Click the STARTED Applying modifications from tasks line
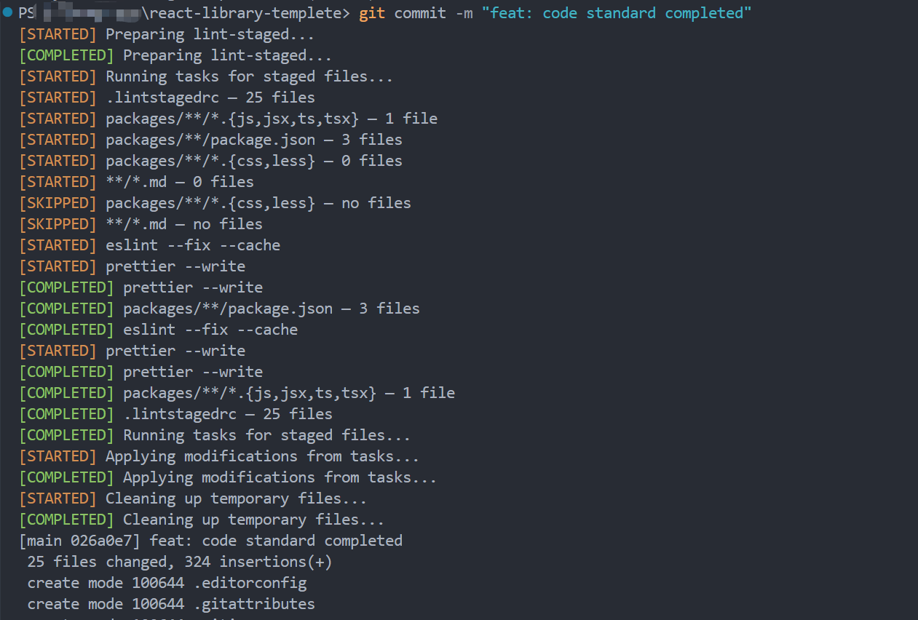Image resolution: width=918 pixels, height=620 pixels. [x=219, y=456]
